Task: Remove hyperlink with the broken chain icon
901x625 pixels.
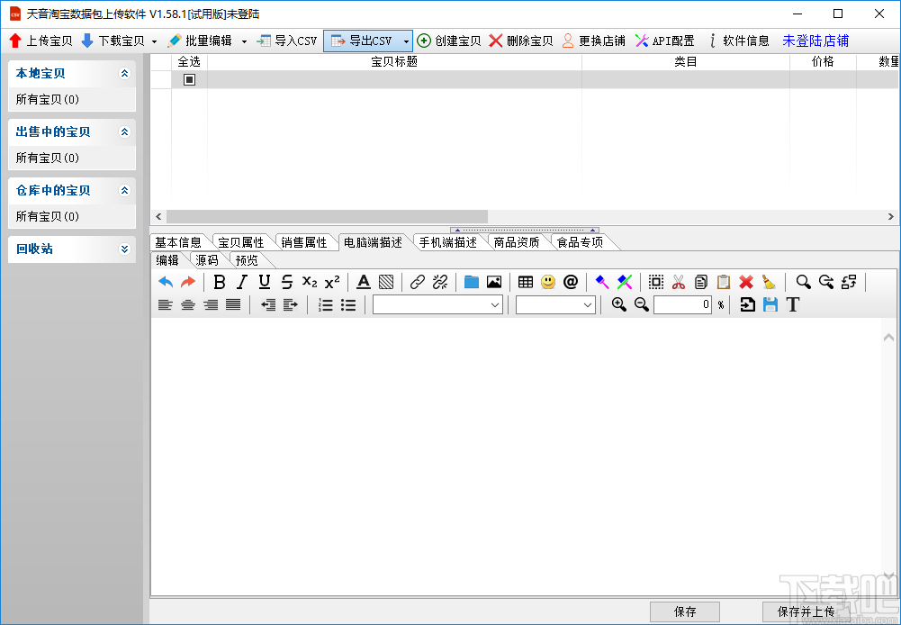Action: (x=440, y=282)
